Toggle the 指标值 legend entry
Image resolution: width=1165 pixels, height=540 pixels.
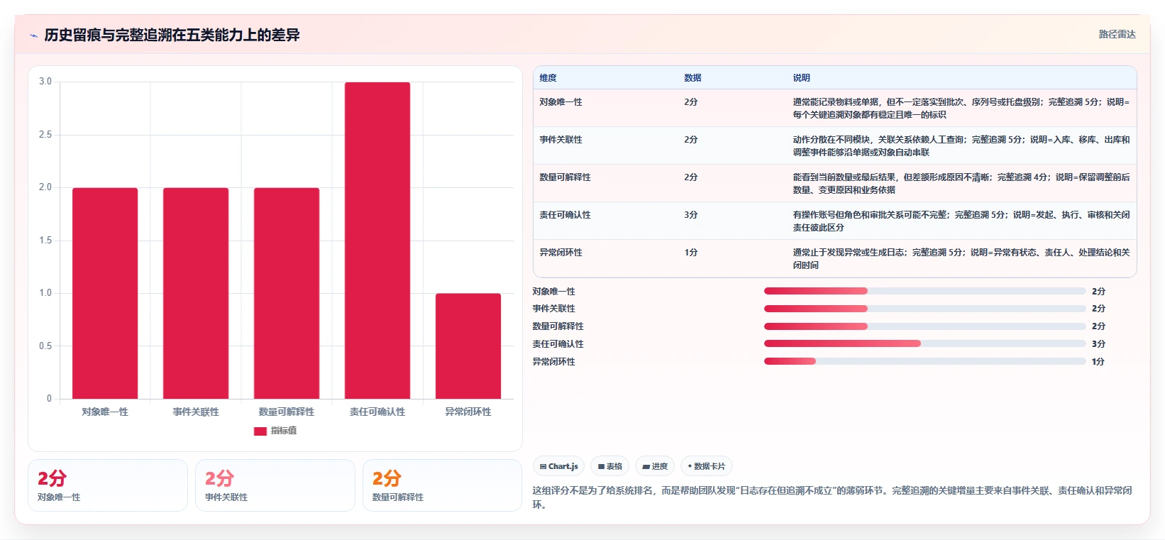275,431
